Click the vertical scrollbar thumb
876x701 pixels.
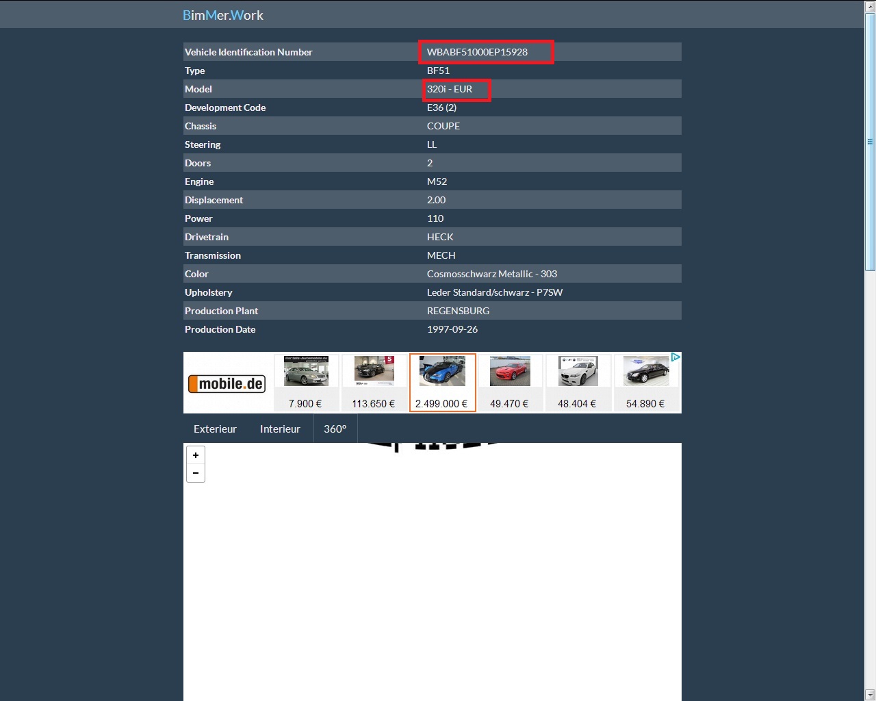tap(871, 142)
